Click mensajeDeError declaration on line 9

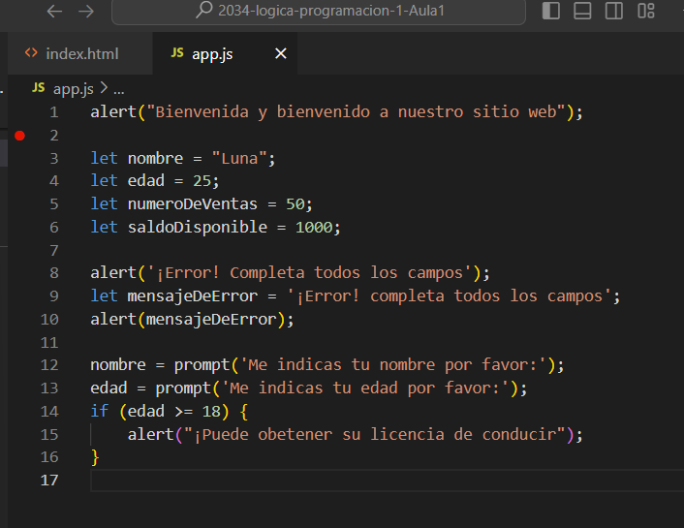point(193,295)
